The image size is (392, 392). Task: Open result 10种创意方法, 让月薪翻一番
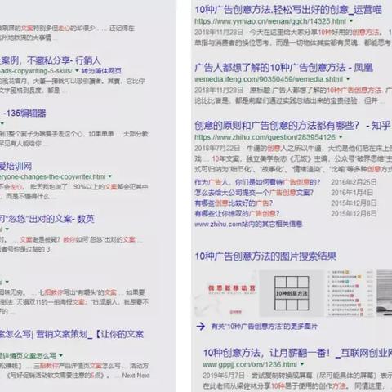click(x=297, y=353)
